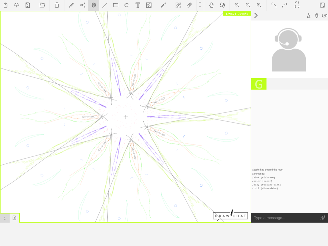
Task: Zoom out of the canvas
Action: coord(237,5)
